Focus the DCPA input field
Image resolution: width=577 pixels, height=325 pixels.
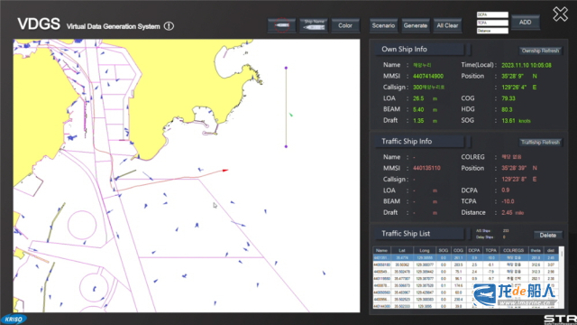point(492,14)
